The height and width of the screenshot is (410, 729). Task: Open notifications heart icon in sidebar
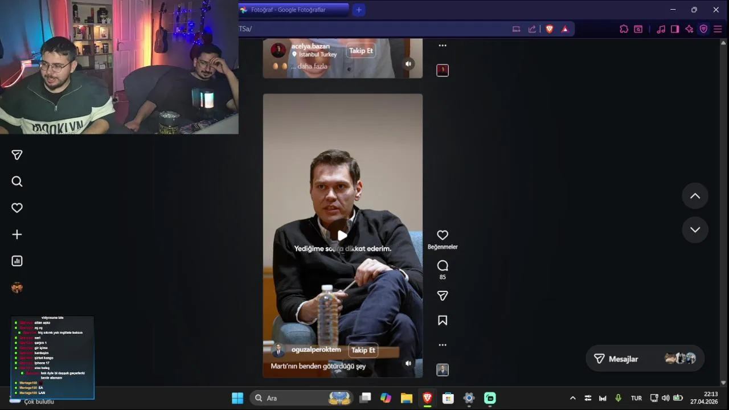point(17,208)
